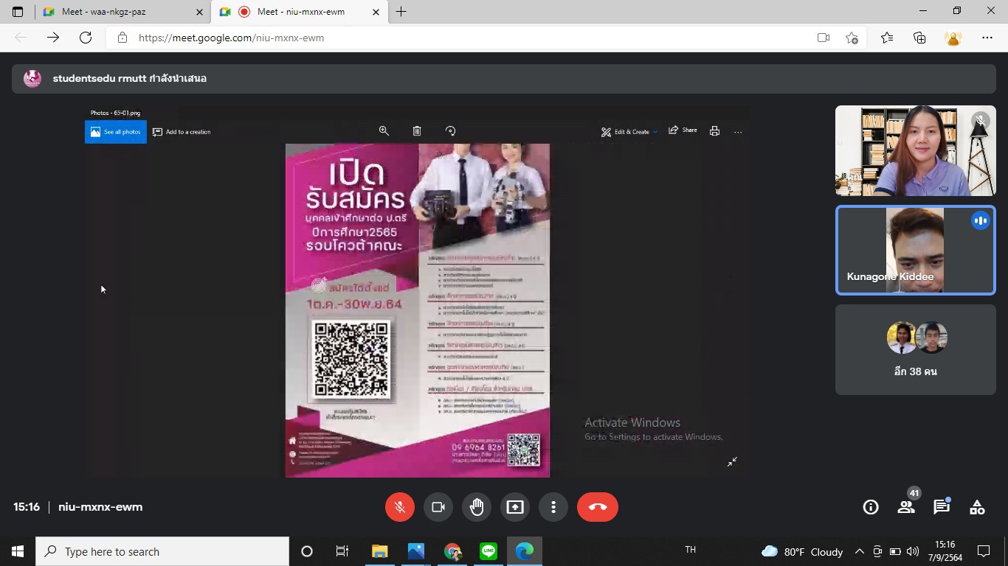The image size is (1008, 566).
Task: Click the Type here to search box
Action: coord(162,551)
